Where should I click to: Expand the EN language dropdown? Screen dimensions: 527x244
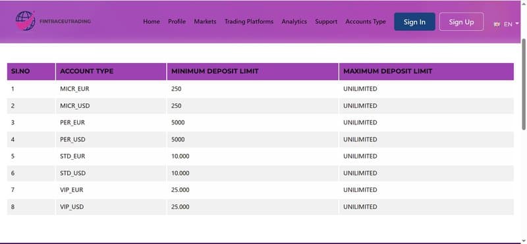(x=511, y=24)
